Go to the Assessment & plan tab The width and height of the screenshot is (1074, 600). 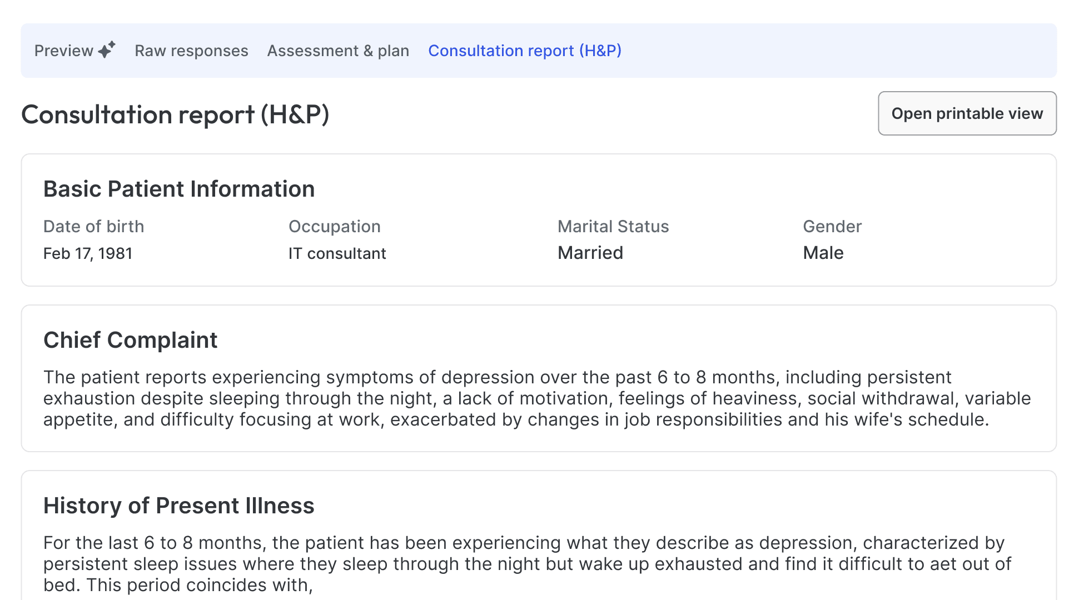click(338, 51)
